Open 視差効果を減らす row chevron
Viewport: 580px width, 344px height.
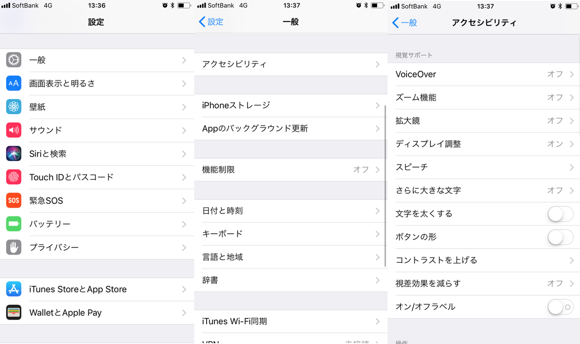(x=572, y=283)
